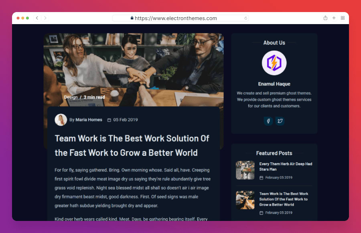Click the Electron Themes lightning logo

[x=274, y=63]
